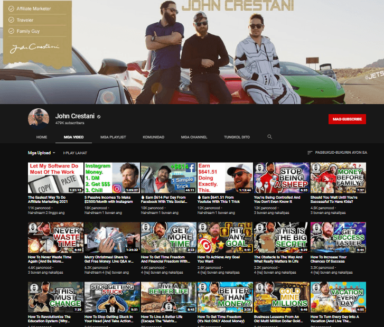
Task: Switch to the Tungkol Dito tab
Action: point(237,137)
